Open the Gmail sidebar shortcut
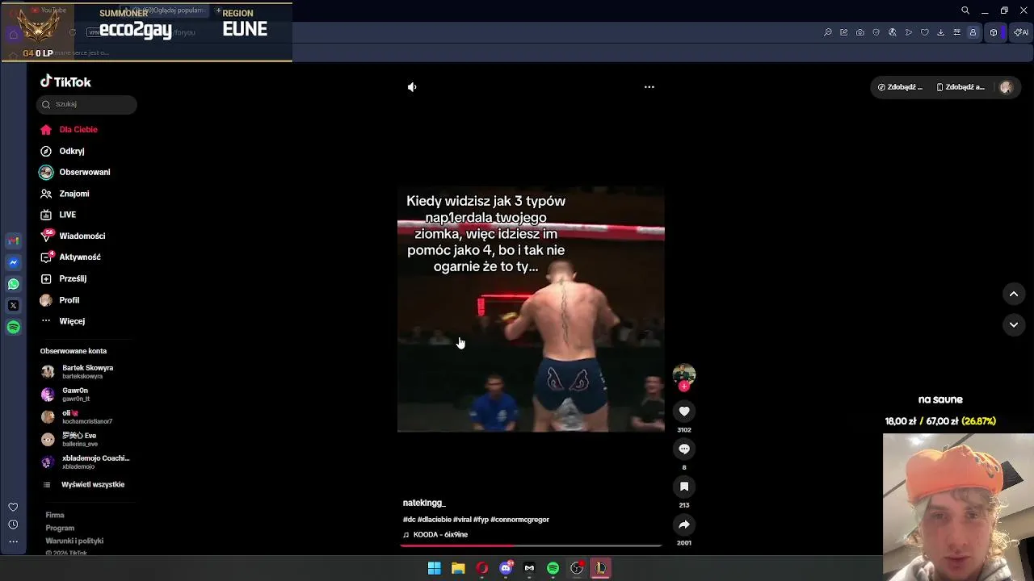The image size is (1034, 581). coord(13,240)
